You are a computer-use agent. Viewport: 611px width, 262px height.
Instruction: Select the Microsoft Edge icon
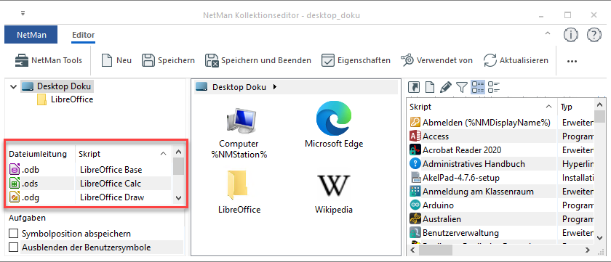334,118
